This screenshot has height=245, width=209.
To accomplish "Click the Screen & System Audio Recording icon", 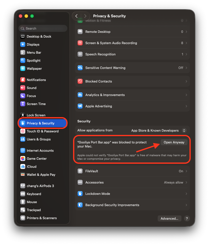I will point(80,43).
